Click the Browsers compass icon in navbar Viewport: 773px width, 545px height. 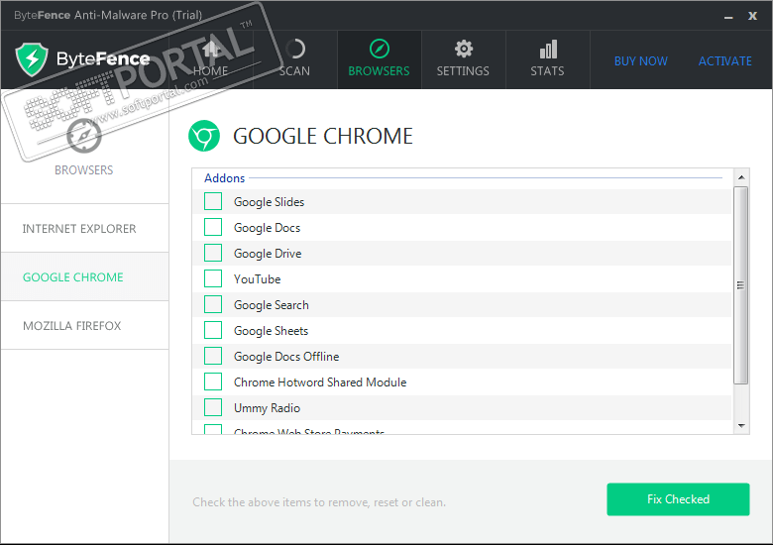coord(380,49)
